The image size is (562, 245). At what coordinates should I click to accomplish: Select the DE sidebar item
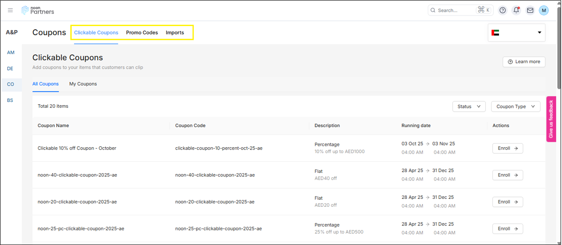pos(10,69)
